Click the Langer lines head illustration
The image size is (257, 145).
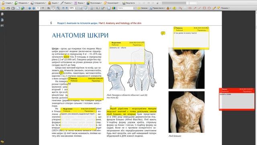(x=116, y=78)
